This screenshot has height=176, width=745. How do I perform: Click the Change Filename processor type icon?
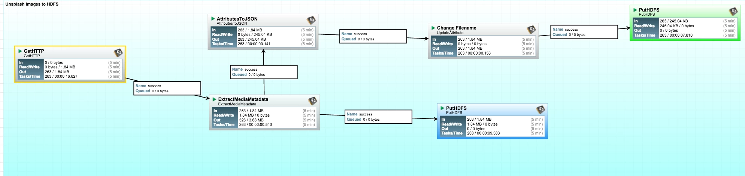click(x=531, y=30)
